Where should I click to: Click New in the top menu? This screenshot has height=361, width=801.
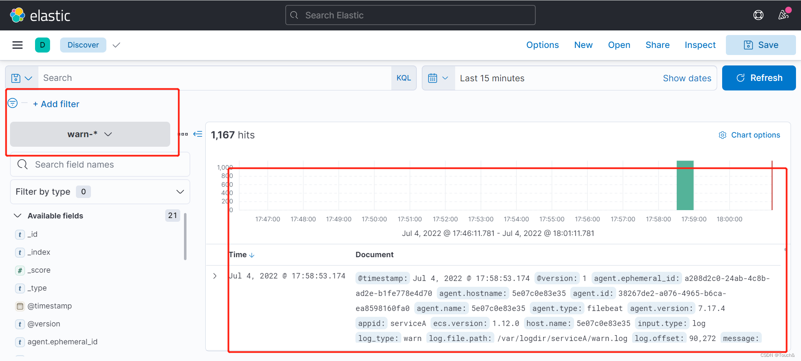click(x=583, y=45)
